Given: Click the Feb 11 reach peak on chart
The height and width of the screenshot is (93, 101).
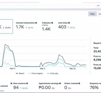Looking at the screenshot, I should 5,44.
